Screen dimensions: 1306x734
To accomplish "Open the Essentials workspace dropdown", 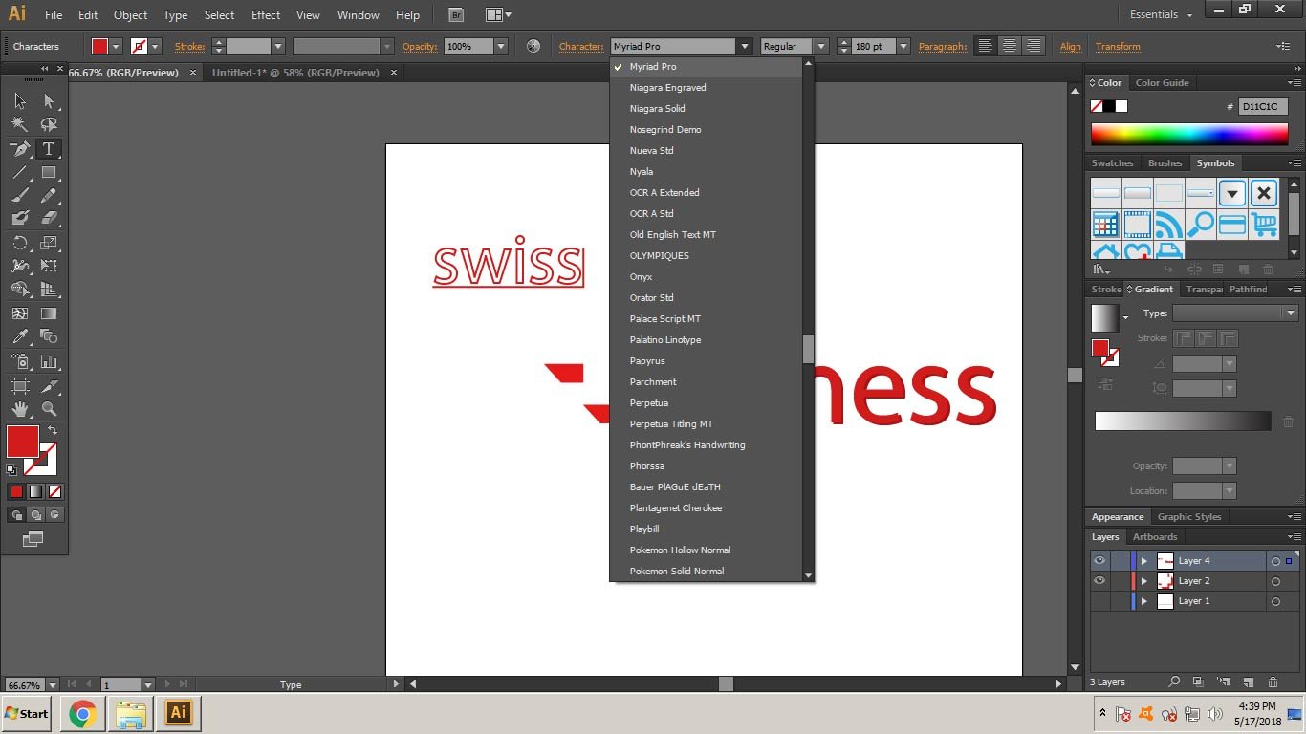I will (x=1162, y=14).
